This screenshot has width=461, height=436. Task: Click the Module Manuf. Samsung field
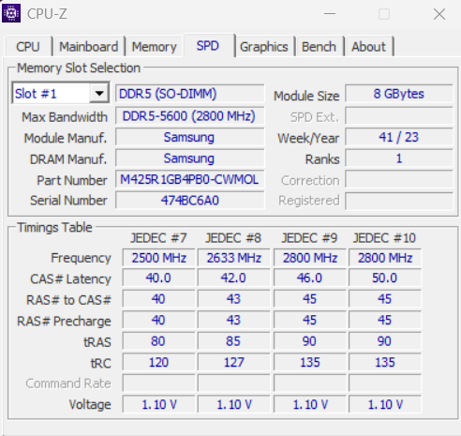pyautogui.click(x=190, y=137)
